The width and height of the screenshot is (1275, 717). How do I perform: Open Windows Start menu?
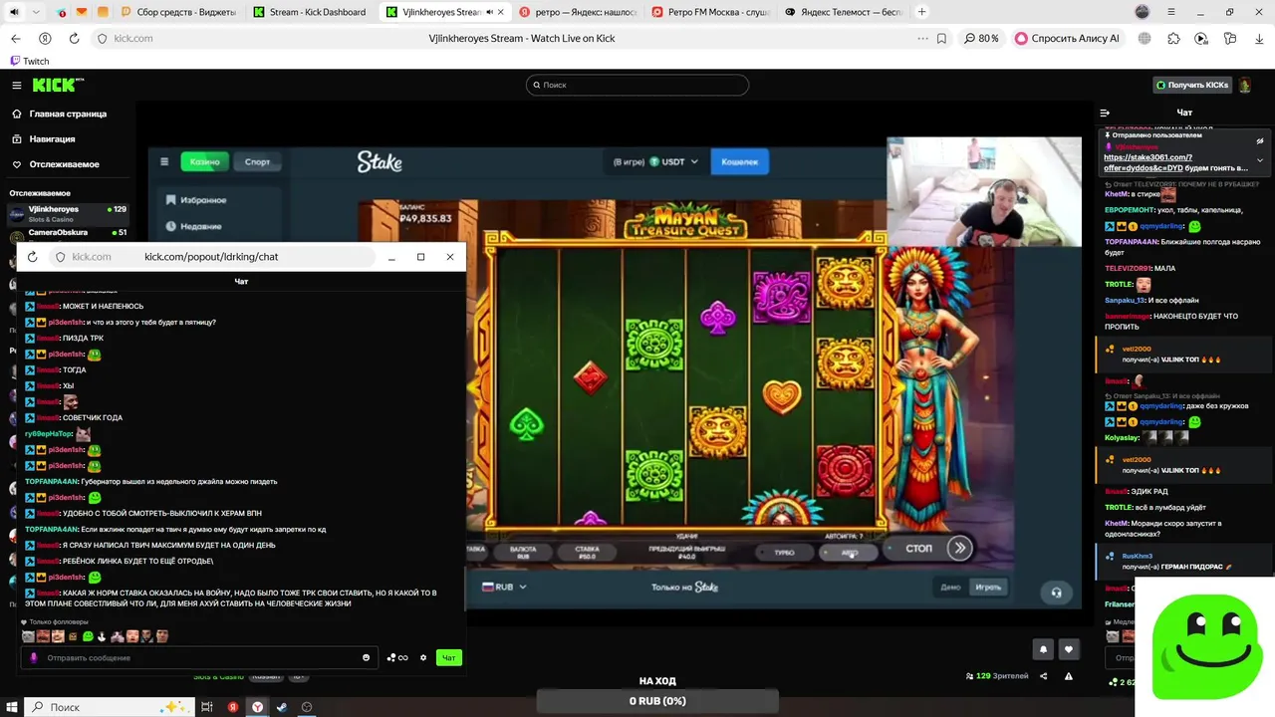[12, 706]
